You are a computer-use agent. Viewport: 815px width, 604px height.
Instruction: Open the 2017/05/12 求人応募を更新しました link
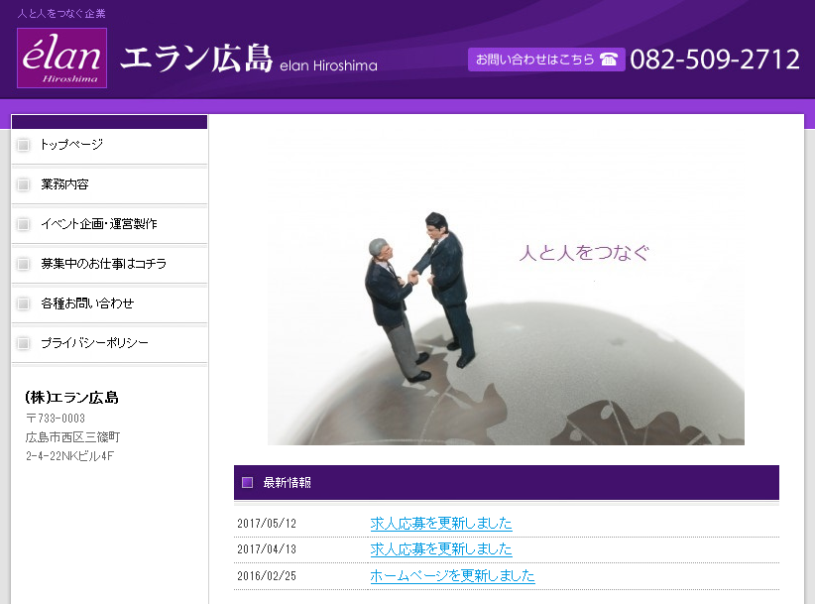(441, 524)
